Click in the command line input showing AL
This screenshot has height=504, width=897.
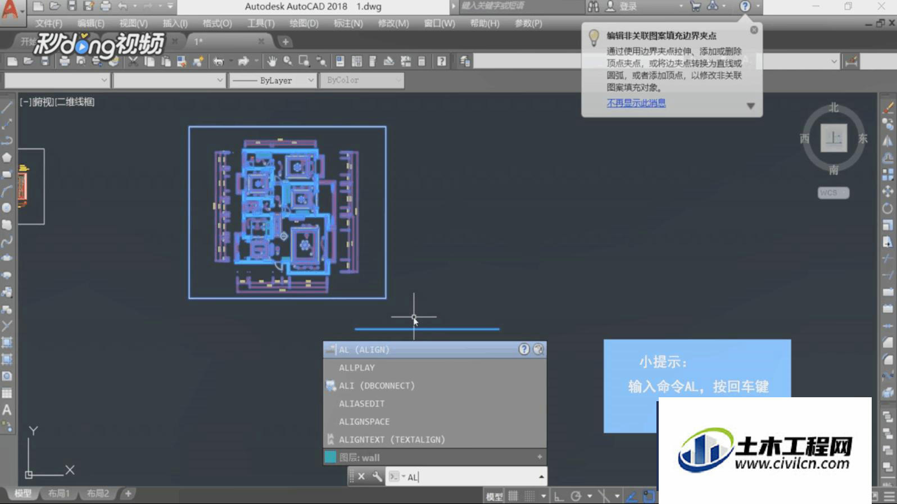pos(466,477)
